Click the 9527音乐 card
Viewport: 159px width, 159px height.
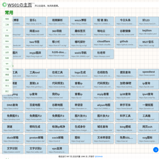(x=148, y=43)
